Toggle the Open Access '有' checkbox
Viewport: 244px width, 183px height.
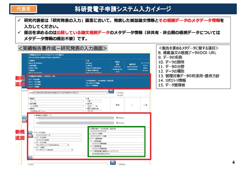[x=145, y=105]
